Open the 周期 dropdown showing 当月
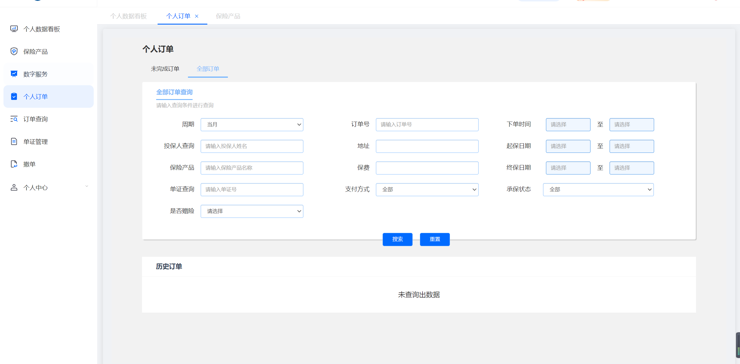The image size is (740, 364). tap(252, 125)
